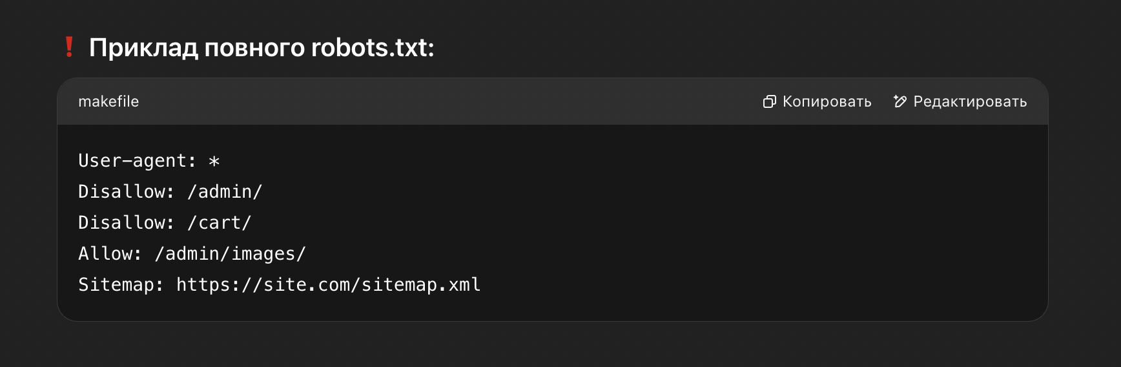Click the red exclamation mark emoji
Viewport: 1121px width, 367px height.
click(69, 47)
